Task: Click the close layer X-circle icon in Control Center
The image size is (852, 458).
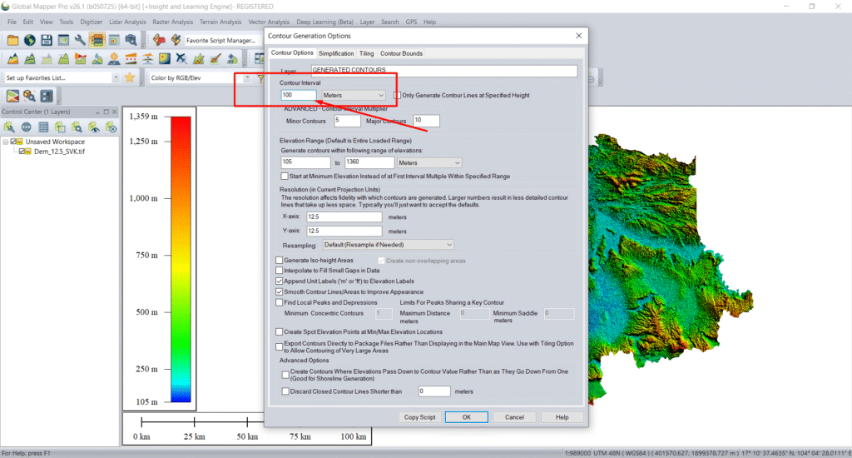Action: 111,127
